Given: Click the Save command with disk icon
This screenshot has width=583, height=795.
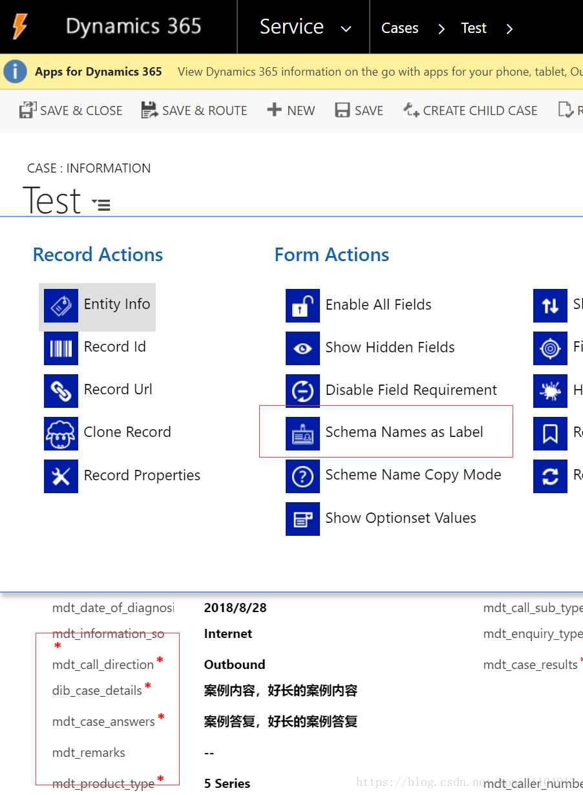Looking at the screenshot, I should tap(359, 111).
